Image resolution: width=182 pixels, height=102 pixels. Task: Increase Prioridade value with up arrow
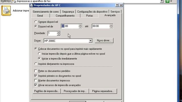click(59, 32)
